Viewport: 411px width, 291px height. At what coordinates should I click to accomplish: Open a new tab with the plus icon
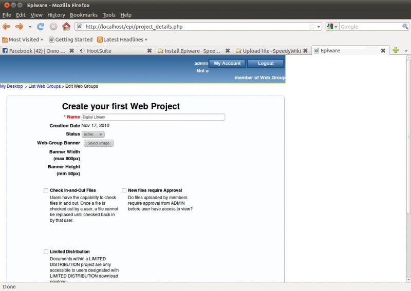[x=395, y=50]
